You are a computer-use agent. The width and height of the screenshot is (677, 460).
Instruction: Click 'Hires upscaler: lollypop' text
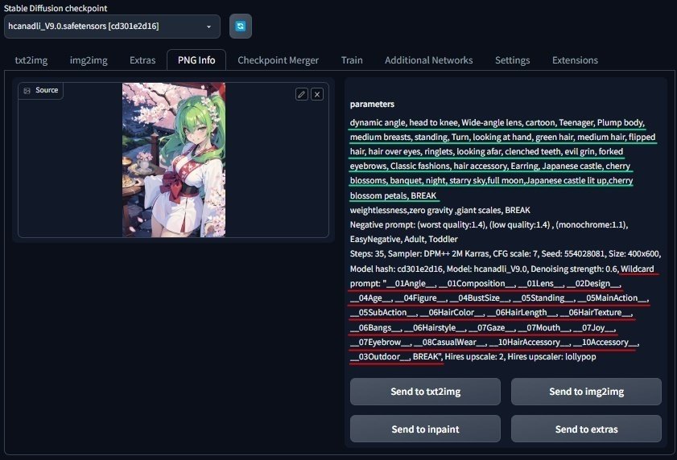(551, 357)
